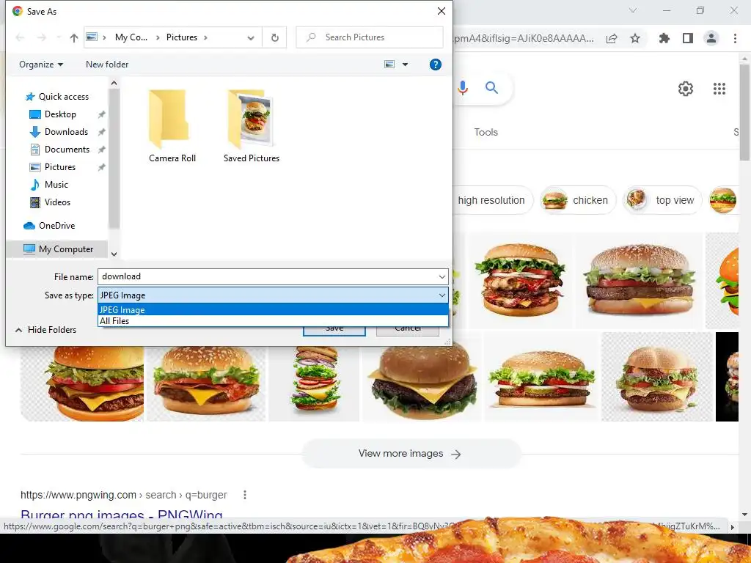
Task: Select Desktop in navigation pane
Action: tap(60, 114)
